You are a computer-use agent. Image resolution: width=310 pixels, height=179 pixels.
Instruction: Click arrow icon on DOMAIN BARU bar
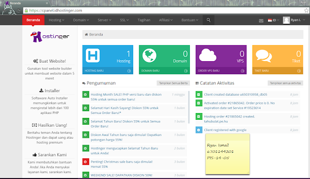click(x=186, y=71)
